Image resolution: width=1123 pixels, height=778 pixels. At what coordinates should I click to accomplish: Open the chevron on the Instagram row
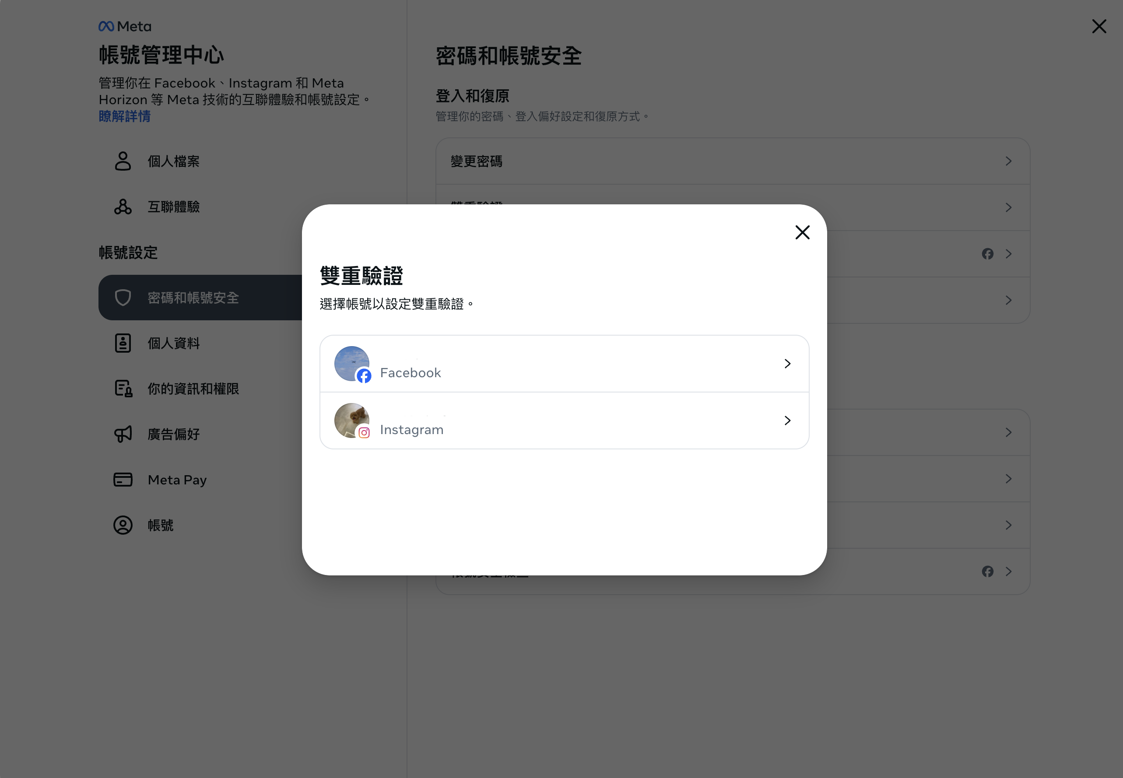(787, 421)
